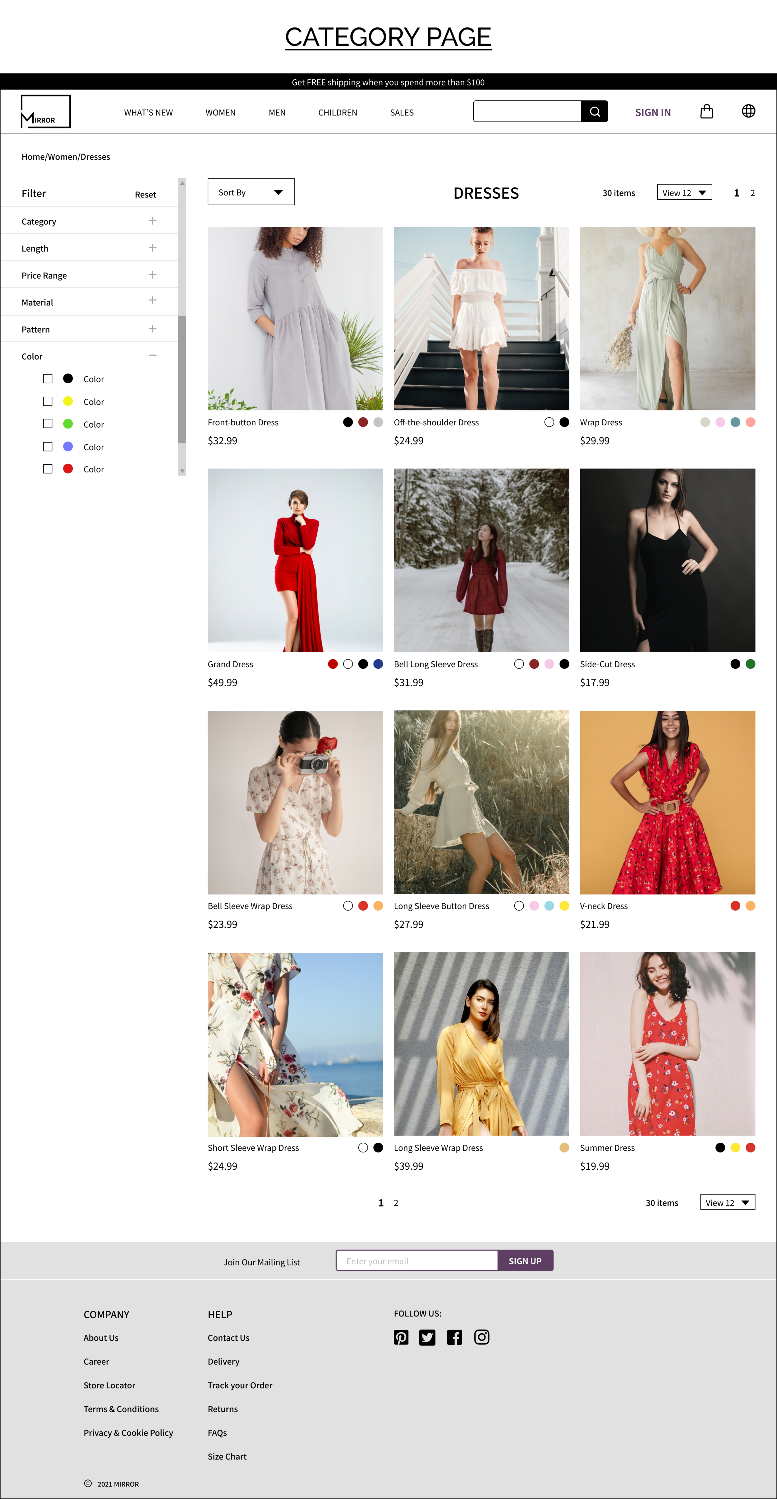Click the globe language icon
This screenshot has height=1499, width=777.
[x=748, y=111]
